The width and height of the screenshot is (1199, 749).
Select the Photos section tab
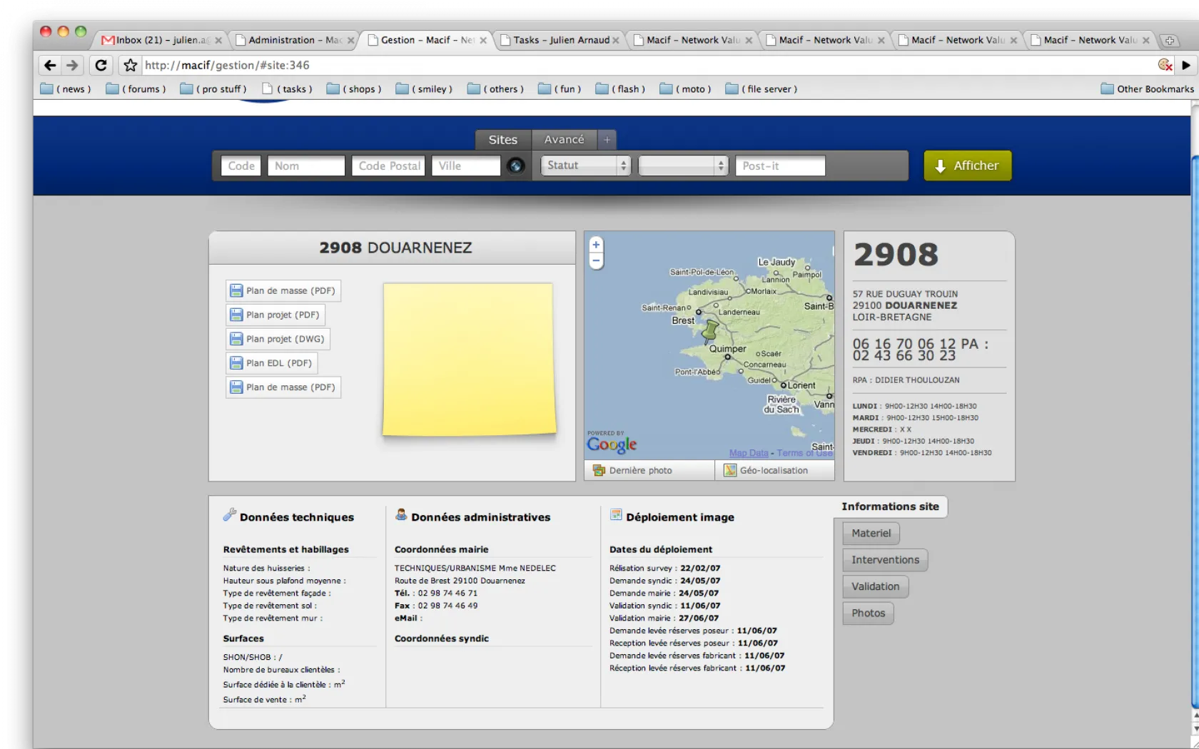[x=868, y=613]
